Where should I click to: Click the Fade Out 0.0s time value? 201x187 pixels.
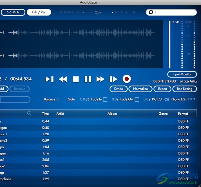pos(147,99)
